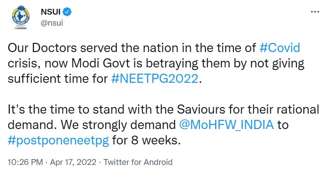
Task: Click the 10:26 PM timestamp
Action: pos(23,162)
